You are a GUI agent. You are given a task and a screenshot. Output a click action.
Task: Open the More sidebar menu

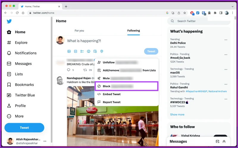coord(15,116)
